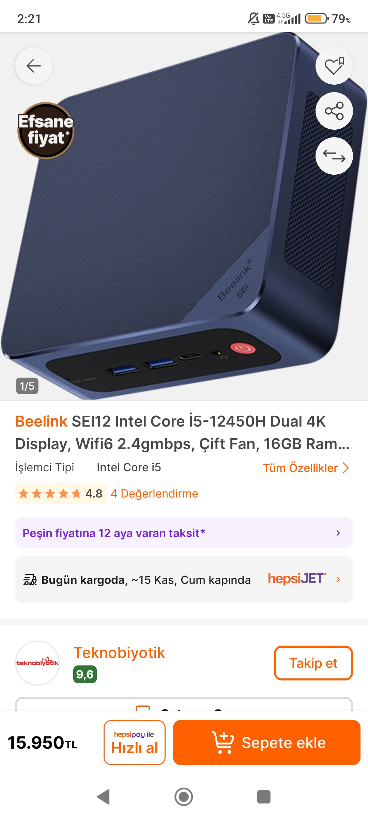This screenshot has width=368, height=819.
Task: Add product to favorites with heart icon
Action: click(x=334, y=66)
